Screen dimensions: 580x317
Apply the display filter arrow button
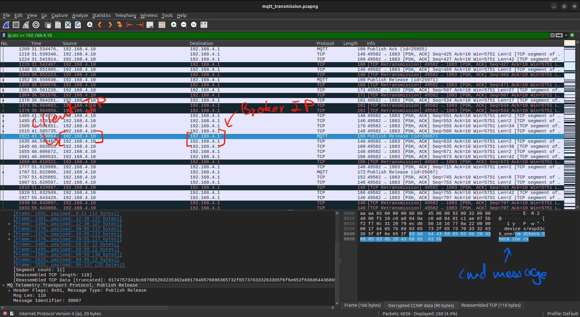click(559, 35)
